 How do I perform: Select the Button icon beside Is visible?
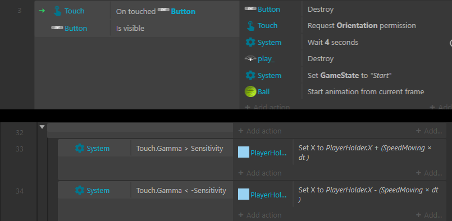point(57,27)
